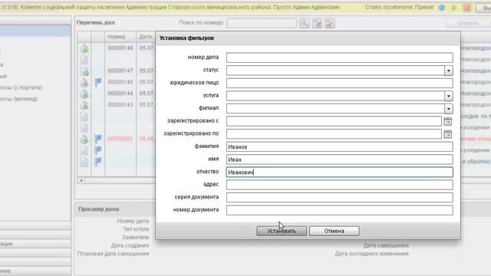Click the green arrow icon in header

[x=453, y=8]
